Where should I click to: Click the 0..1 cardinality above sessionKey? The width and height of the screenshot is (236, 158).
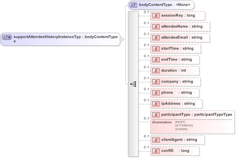146,12
